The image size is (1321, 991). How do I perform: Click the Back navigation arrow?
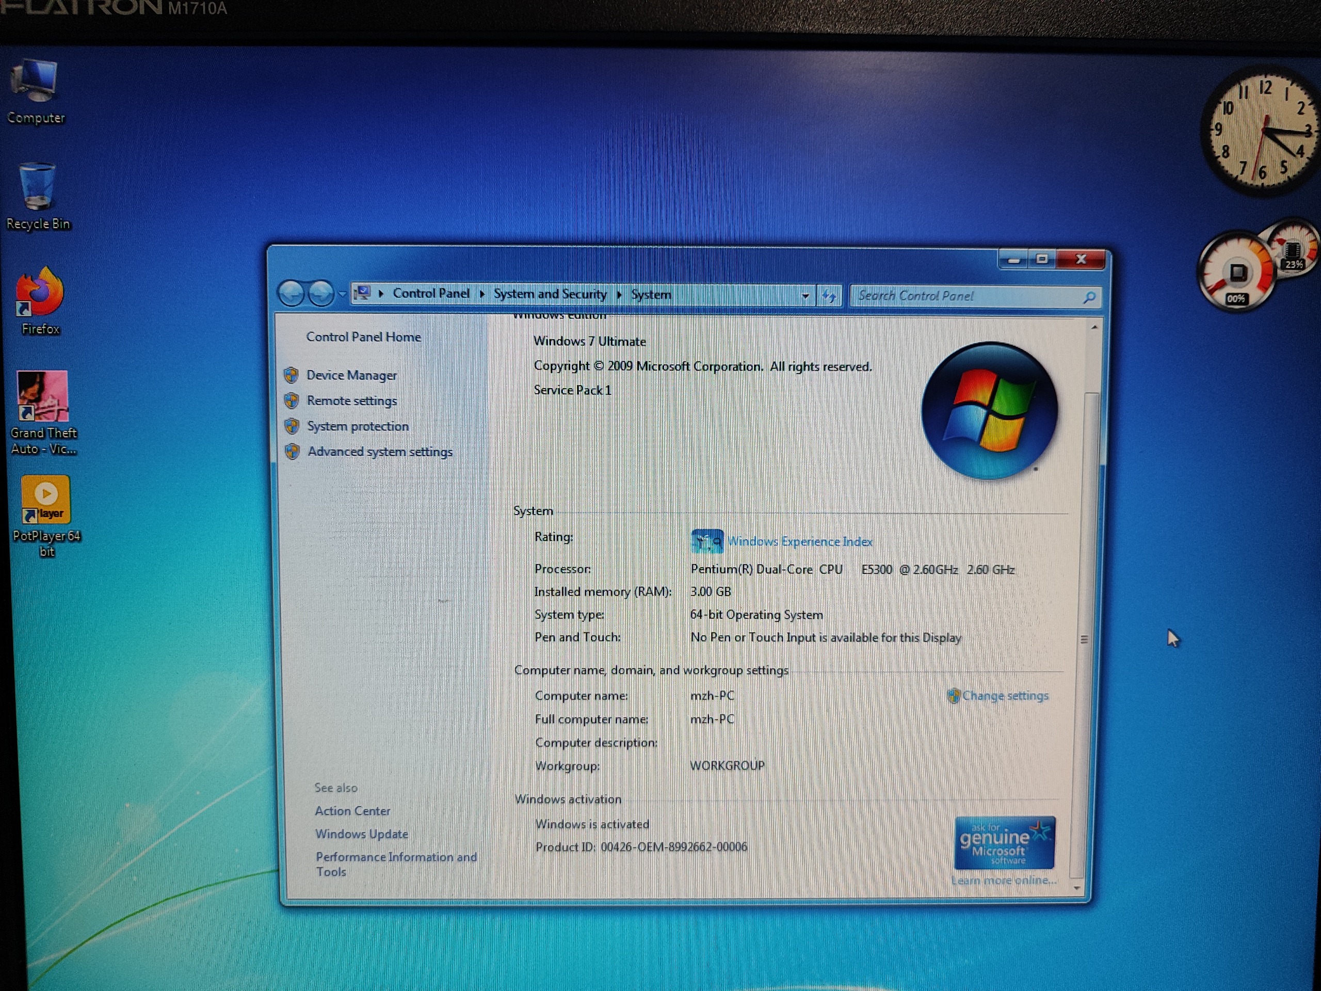(x=292, y=293)
